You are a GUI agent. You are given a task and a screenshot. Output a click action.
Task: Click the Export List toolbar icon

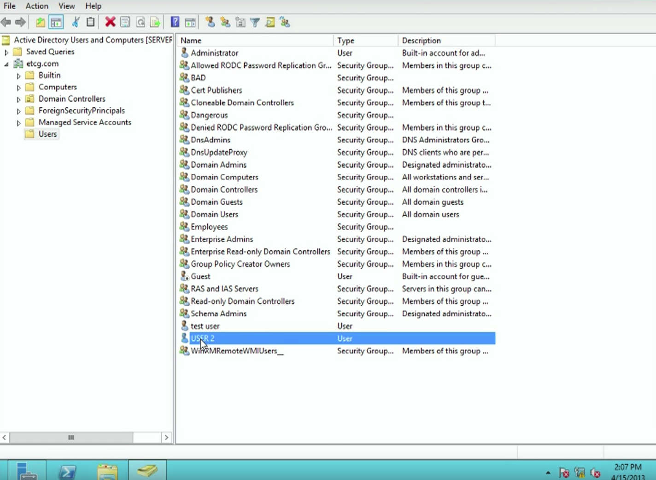pyautogui.click(x=155, y=22)
